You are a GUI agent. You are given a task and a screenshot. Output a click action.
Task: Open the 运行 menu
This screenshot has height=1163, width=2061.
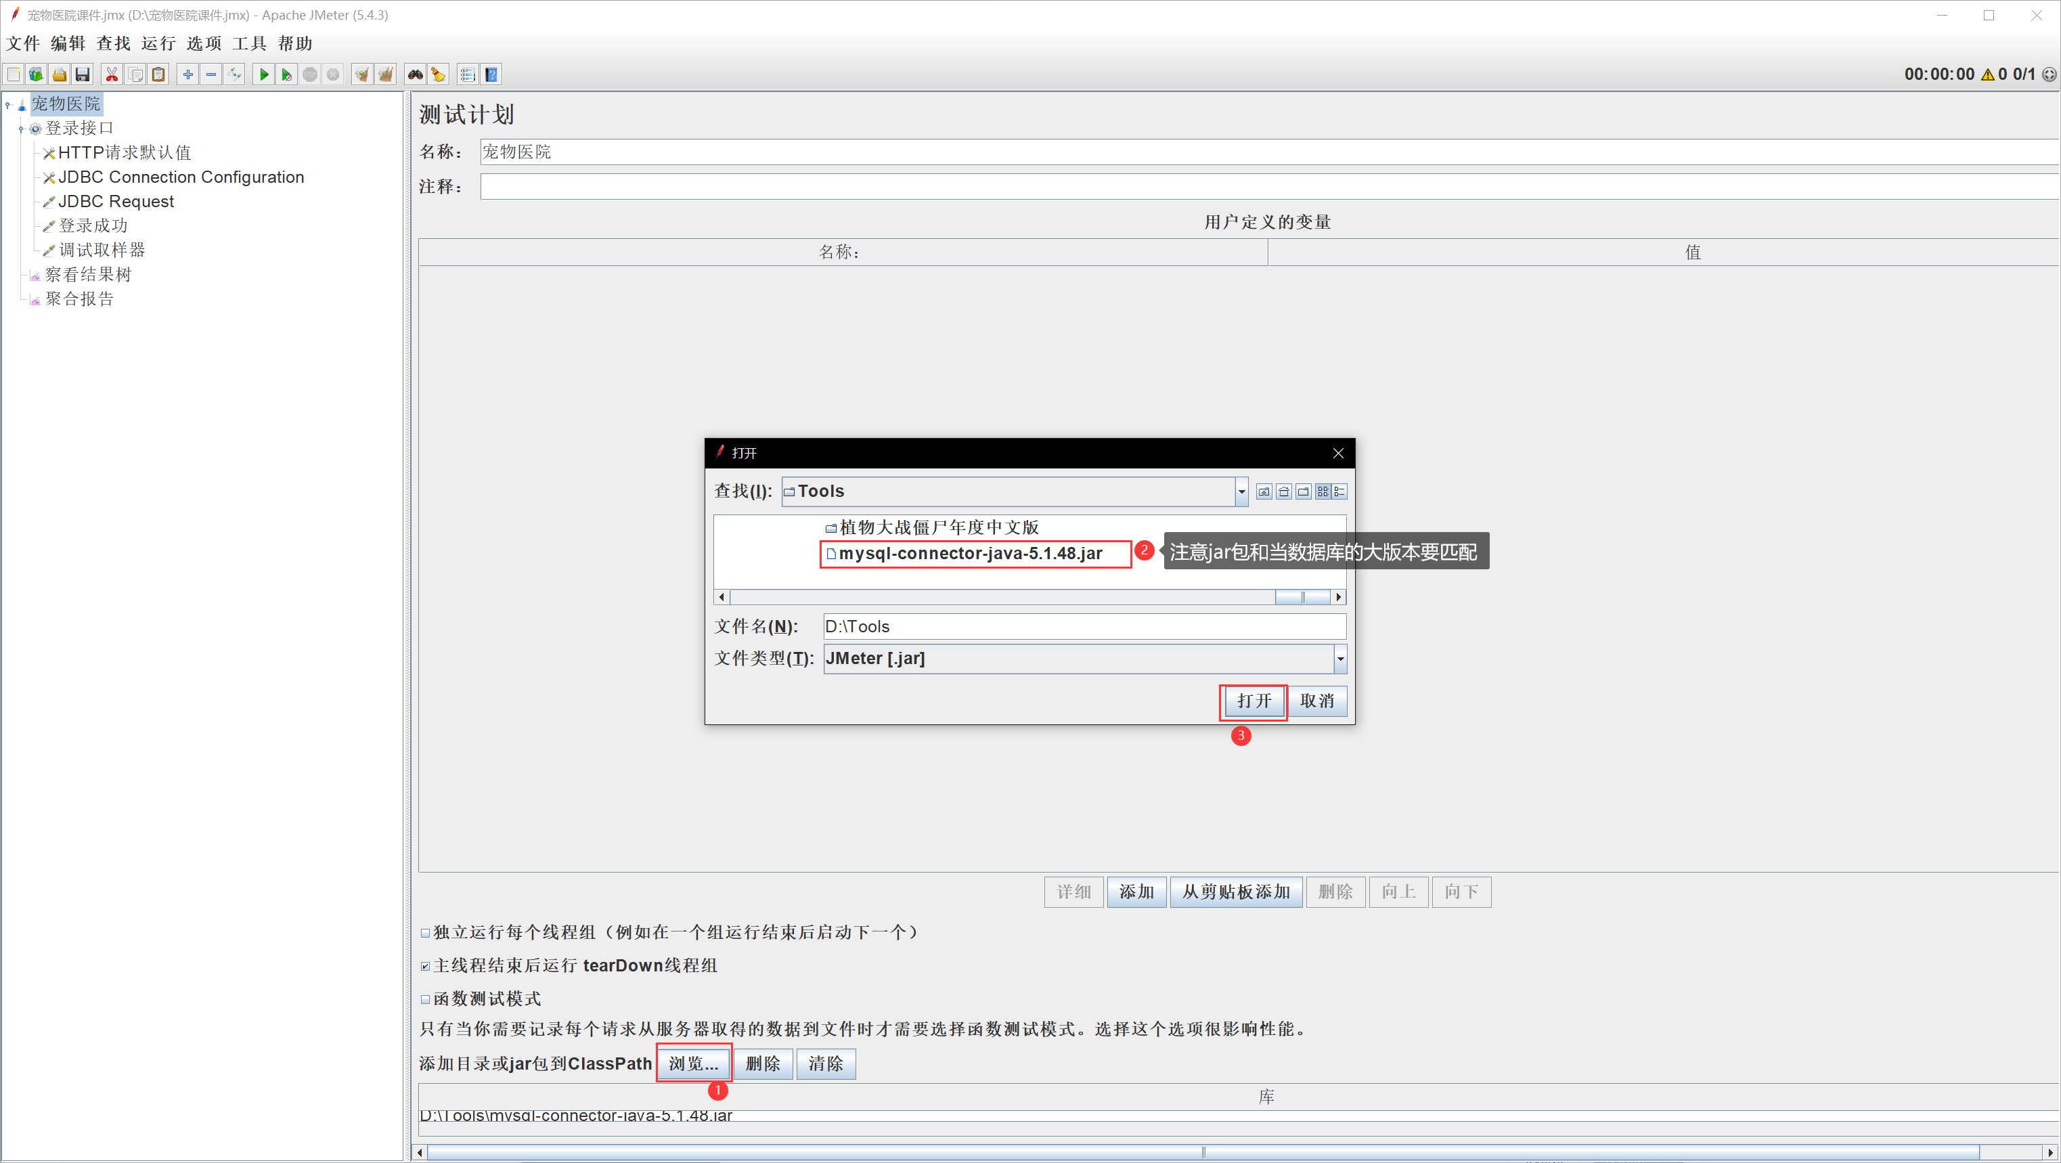(x=158, y=43)
